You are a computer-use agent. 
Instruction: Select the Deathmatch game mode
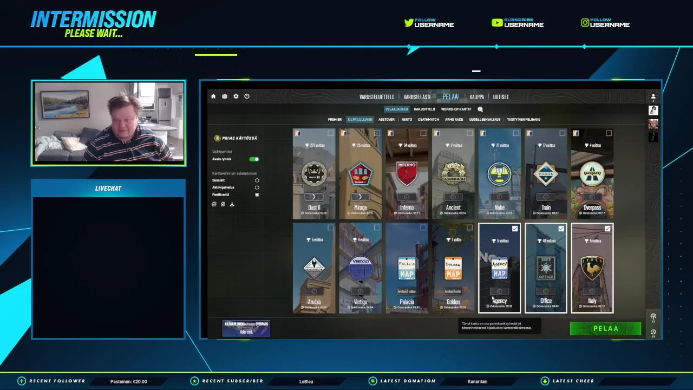[x=428, y=119]
